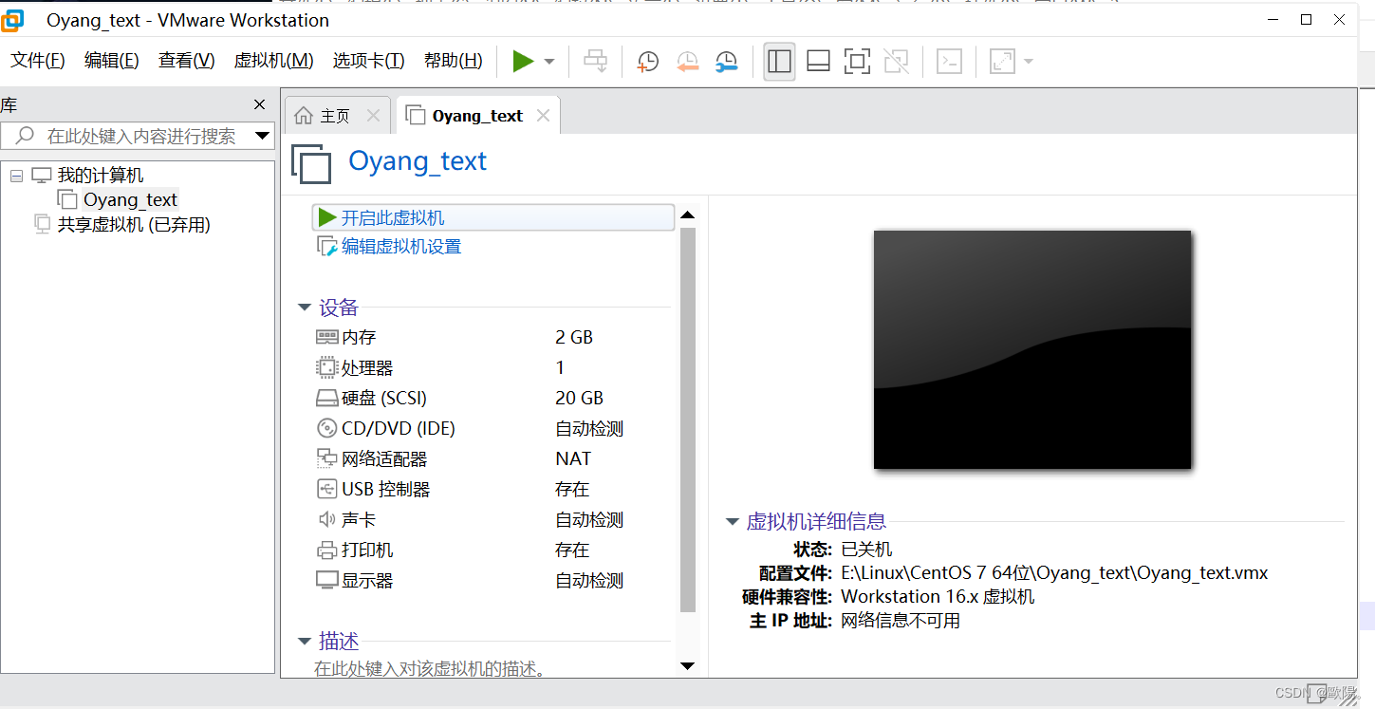Select Oyang_text in the library tree
This screenshot has height=709, width=1375.
[130, 199]
